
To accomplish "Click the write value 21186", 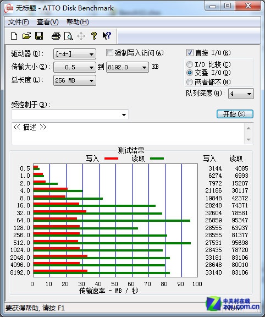I will tap(213, 190).
